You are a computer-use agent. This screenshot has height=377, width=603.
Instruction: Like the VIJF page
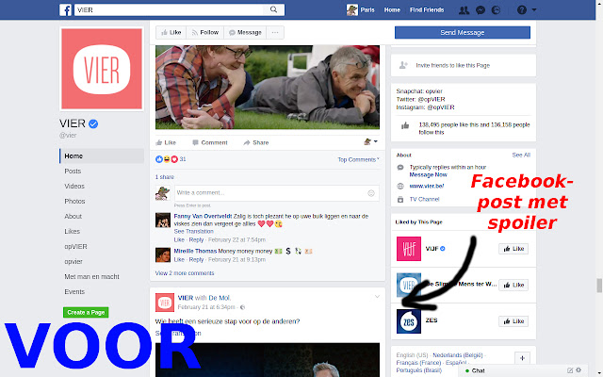(513, 249)
